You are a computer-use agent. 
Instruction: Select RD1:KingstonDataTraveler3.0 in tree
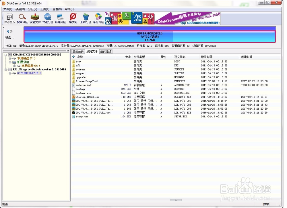point(39,69)
